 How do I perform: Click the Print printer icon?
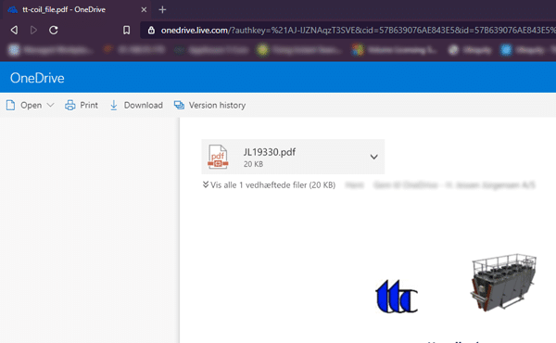69,105
